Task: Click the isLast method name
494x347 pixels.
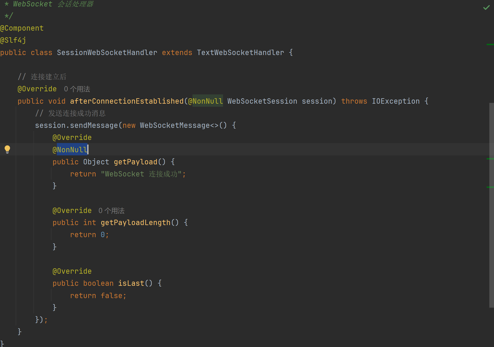Action: (x=131, y=283)
